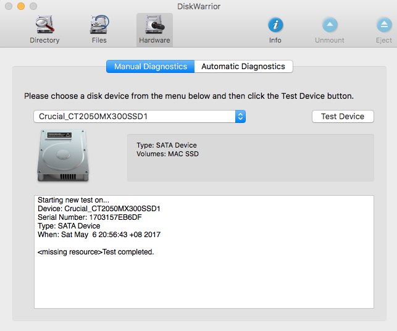Click the Test Device button
The height and width of the screenshot is (331, 397).
tap(343, 117)
